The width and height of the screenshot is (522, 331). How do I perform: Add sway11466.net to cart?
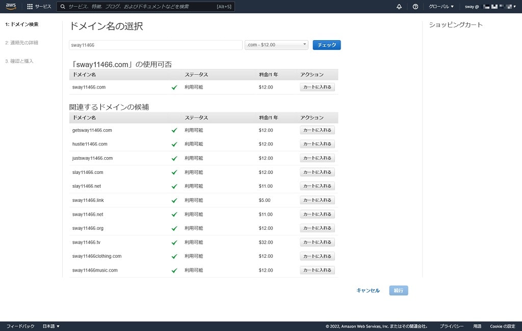click(317, 215)
